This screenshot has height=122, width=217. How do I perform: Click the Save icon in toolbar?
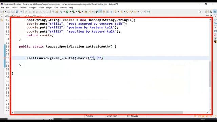pos(9,12)
